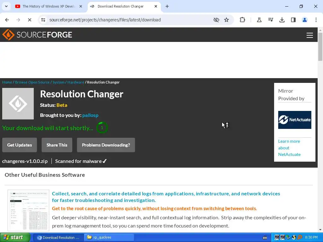This screenshot has width=323, height=242.
Task: Click the crossed-out eye icon in the address bar
Action: [x=216, y=20]
